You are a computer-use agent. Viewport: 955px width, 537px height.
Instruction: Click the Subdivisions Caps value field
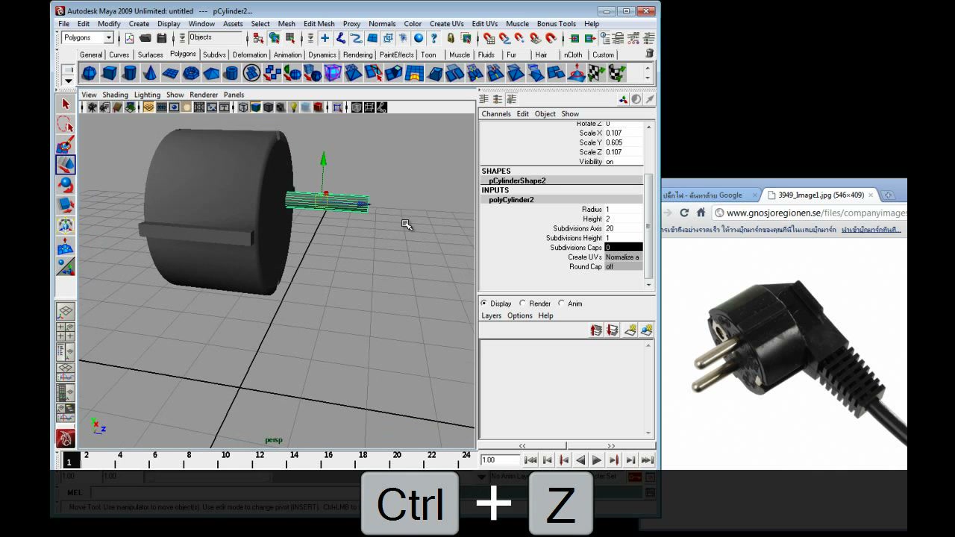623,248
